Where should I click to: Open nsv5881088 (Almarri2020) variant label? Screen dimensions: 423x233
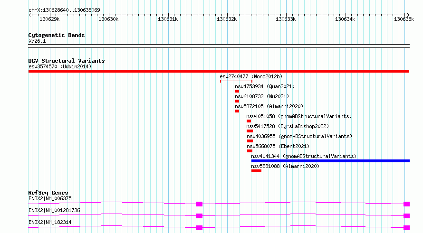click(285, 166)
